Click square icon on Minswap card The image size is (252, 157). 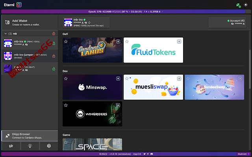118,78
